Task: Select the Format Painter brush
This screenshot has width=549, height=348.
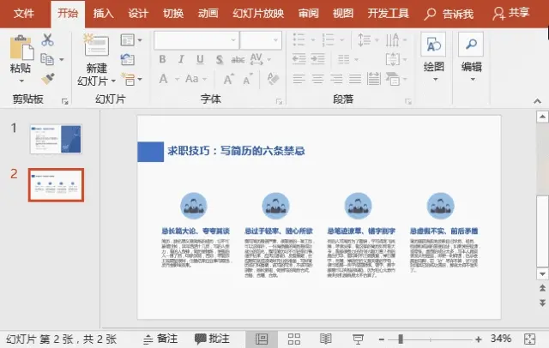Action: tap(48, 79)
